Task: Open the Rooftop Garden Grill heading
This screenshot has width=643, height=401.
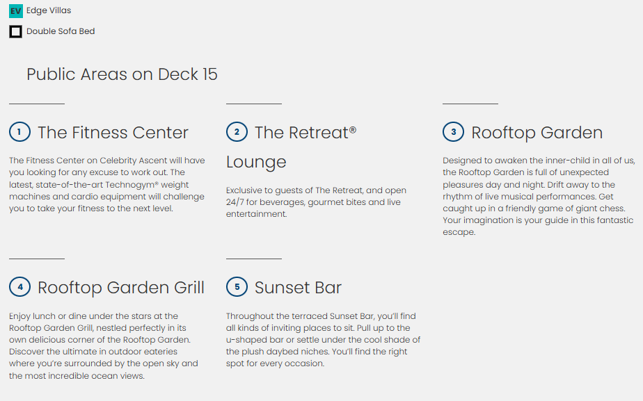Action: [121, 288]
